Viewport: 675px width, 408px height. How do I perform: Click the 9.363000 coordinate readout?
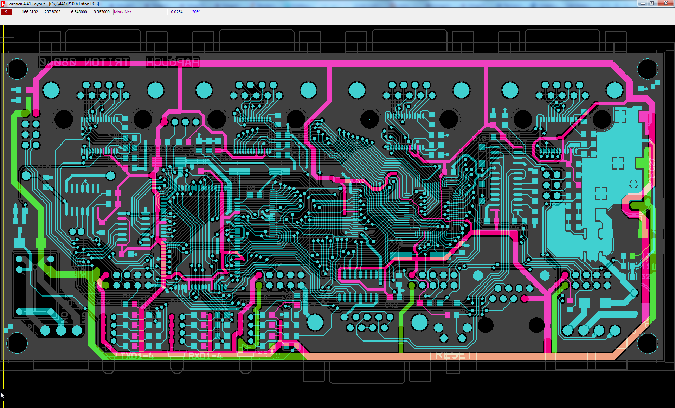click(102, 12)
